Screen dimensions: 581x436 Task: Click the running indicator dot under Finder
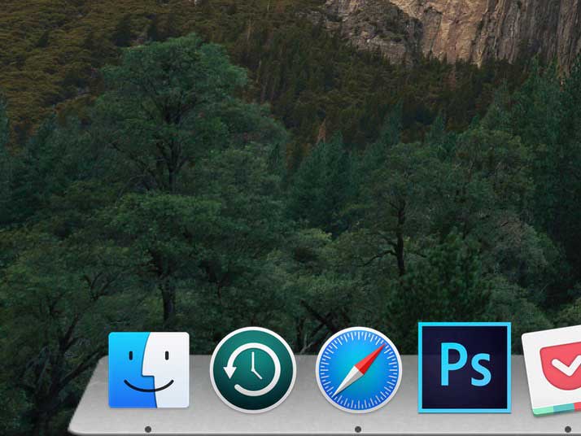coord(148,429)
